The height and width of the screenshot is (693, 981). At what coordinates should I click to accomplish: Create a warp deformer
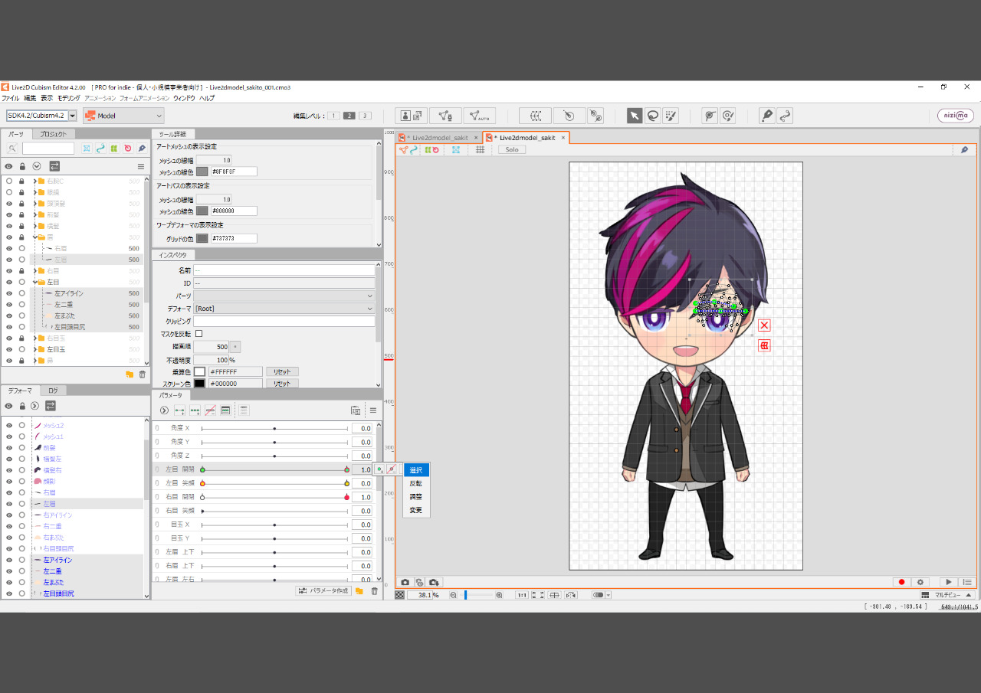535,116
